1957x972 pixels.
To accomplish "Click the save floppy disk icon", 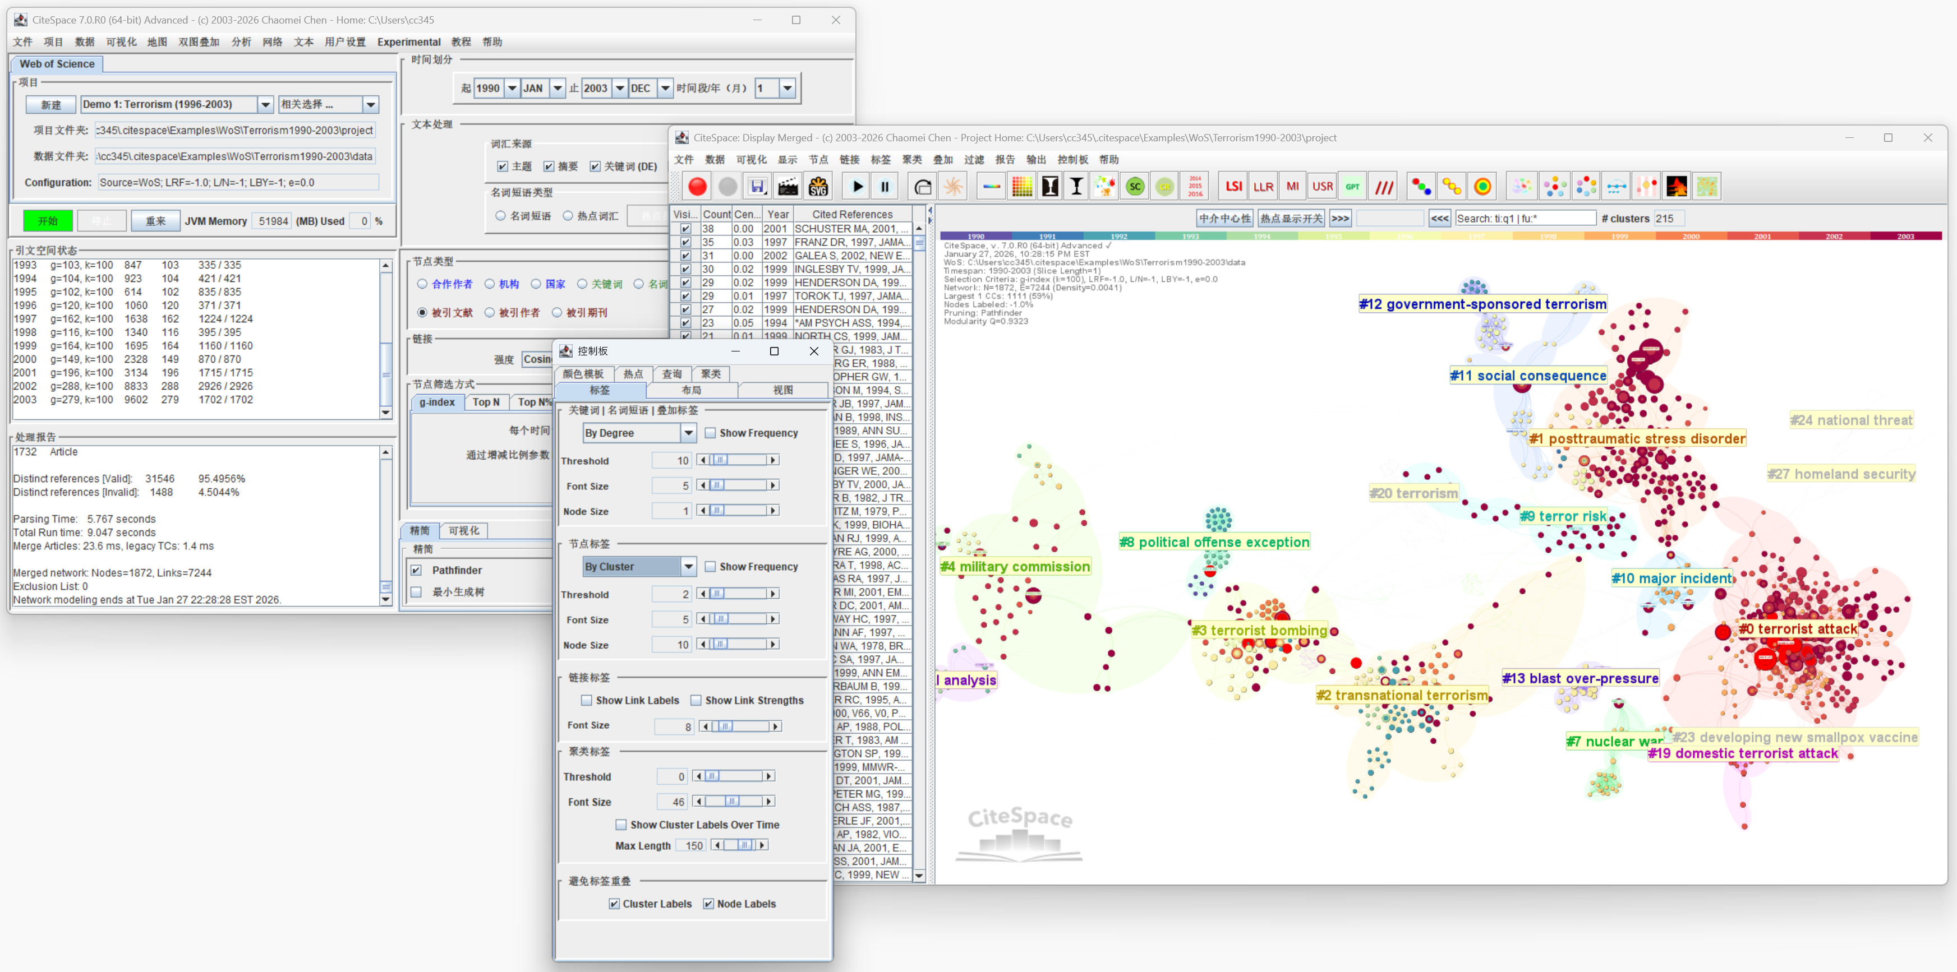I will click(x=757, y=186).
